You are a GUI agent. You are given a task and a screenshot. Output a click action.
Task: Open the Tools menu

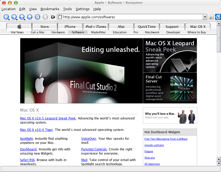[67, 9]
